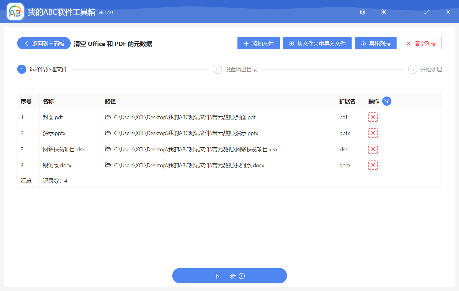Viewport: 459px width, 291px height.
Task: Click the ABC toolbox app logo
Action: click(x=15, y=12)
